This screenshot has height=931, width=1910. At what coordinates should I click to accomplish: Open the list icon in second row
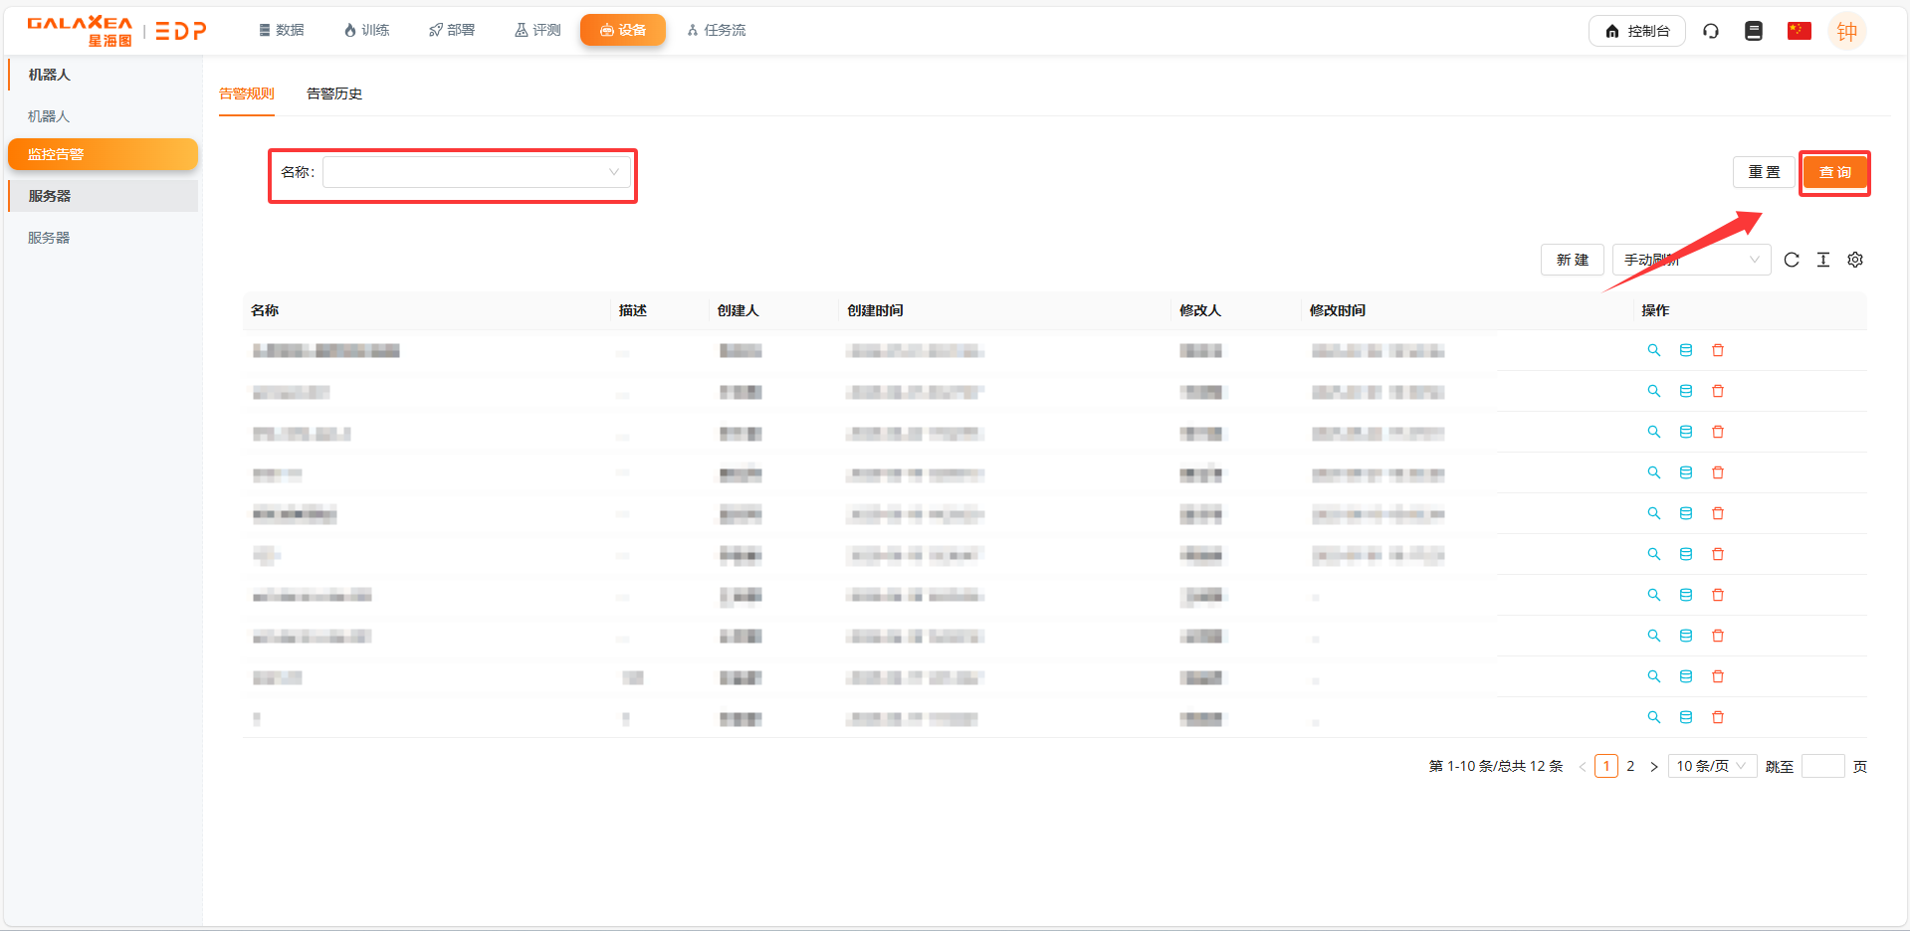click(1686, 391)
